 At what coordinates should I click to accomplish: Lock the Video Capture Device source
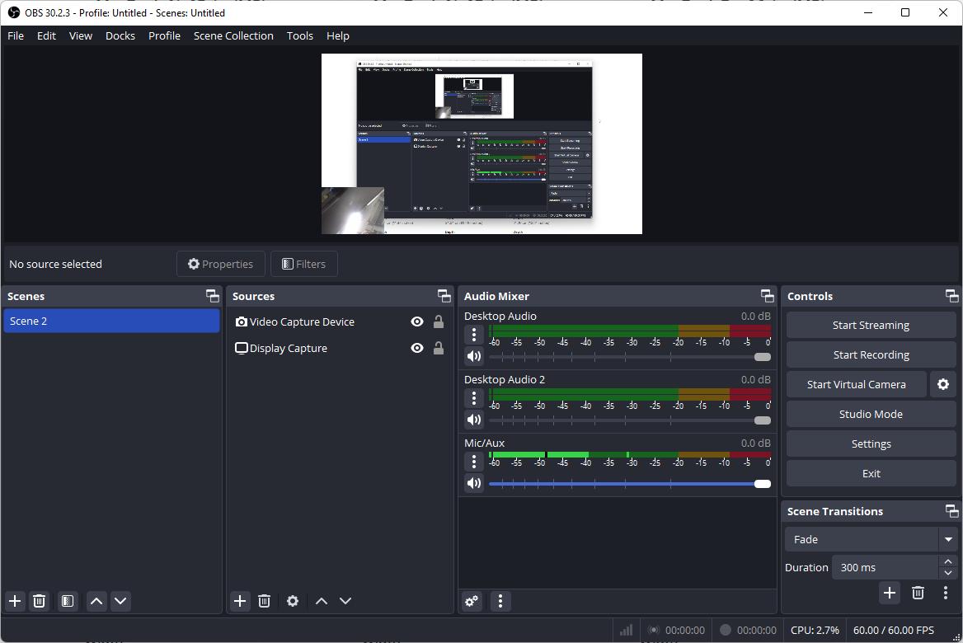[438, 321]
